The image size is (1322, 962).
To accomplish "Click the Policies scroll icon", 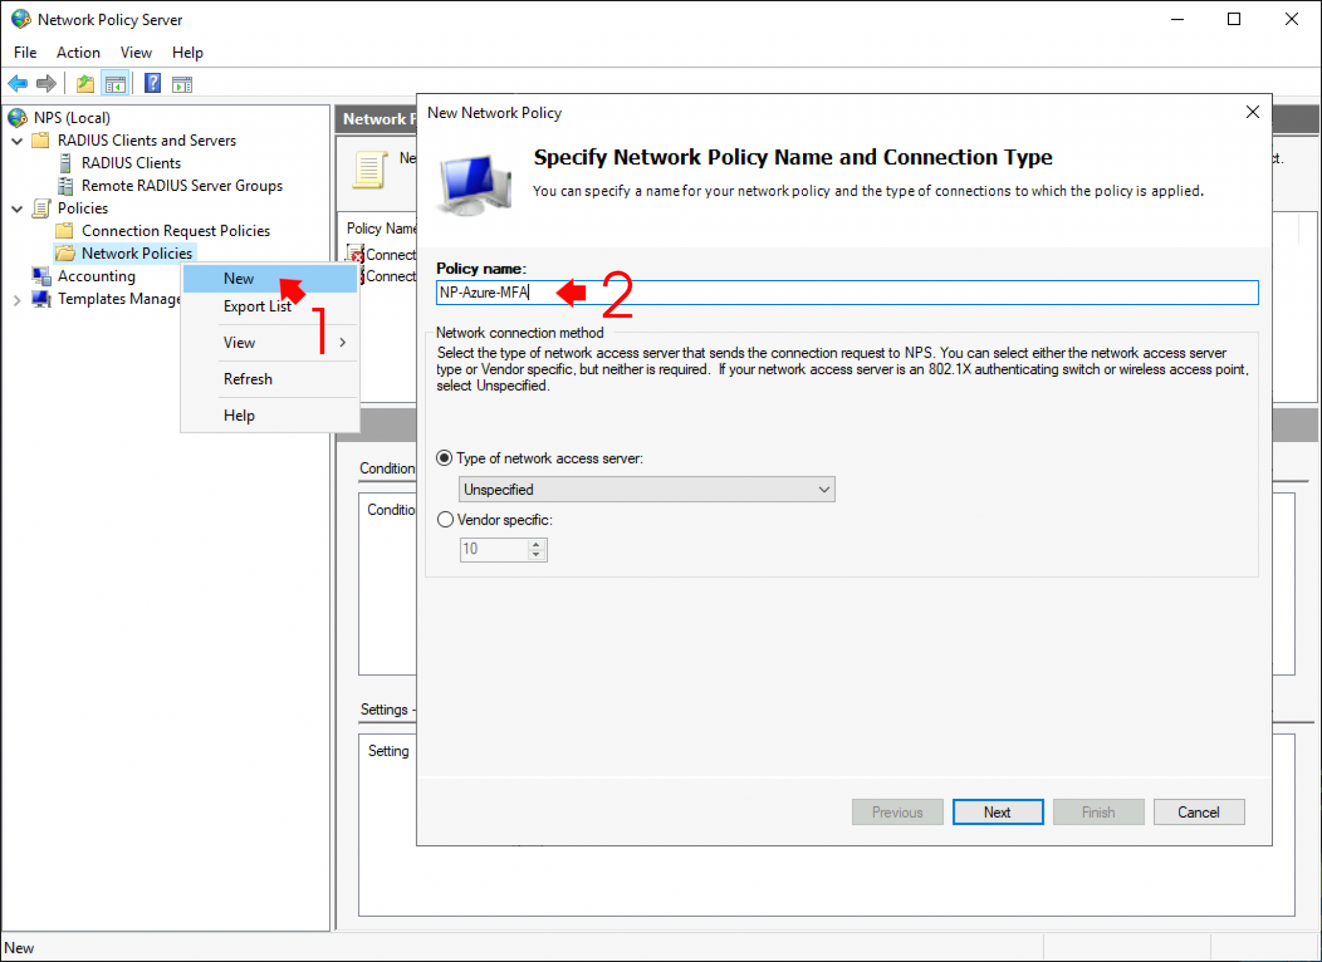I will tap(41, 208).
